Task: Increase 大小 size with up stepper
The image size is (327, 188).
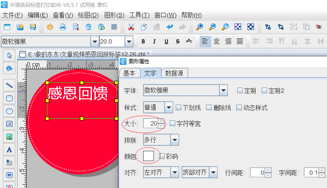Action: coord(161,121)
